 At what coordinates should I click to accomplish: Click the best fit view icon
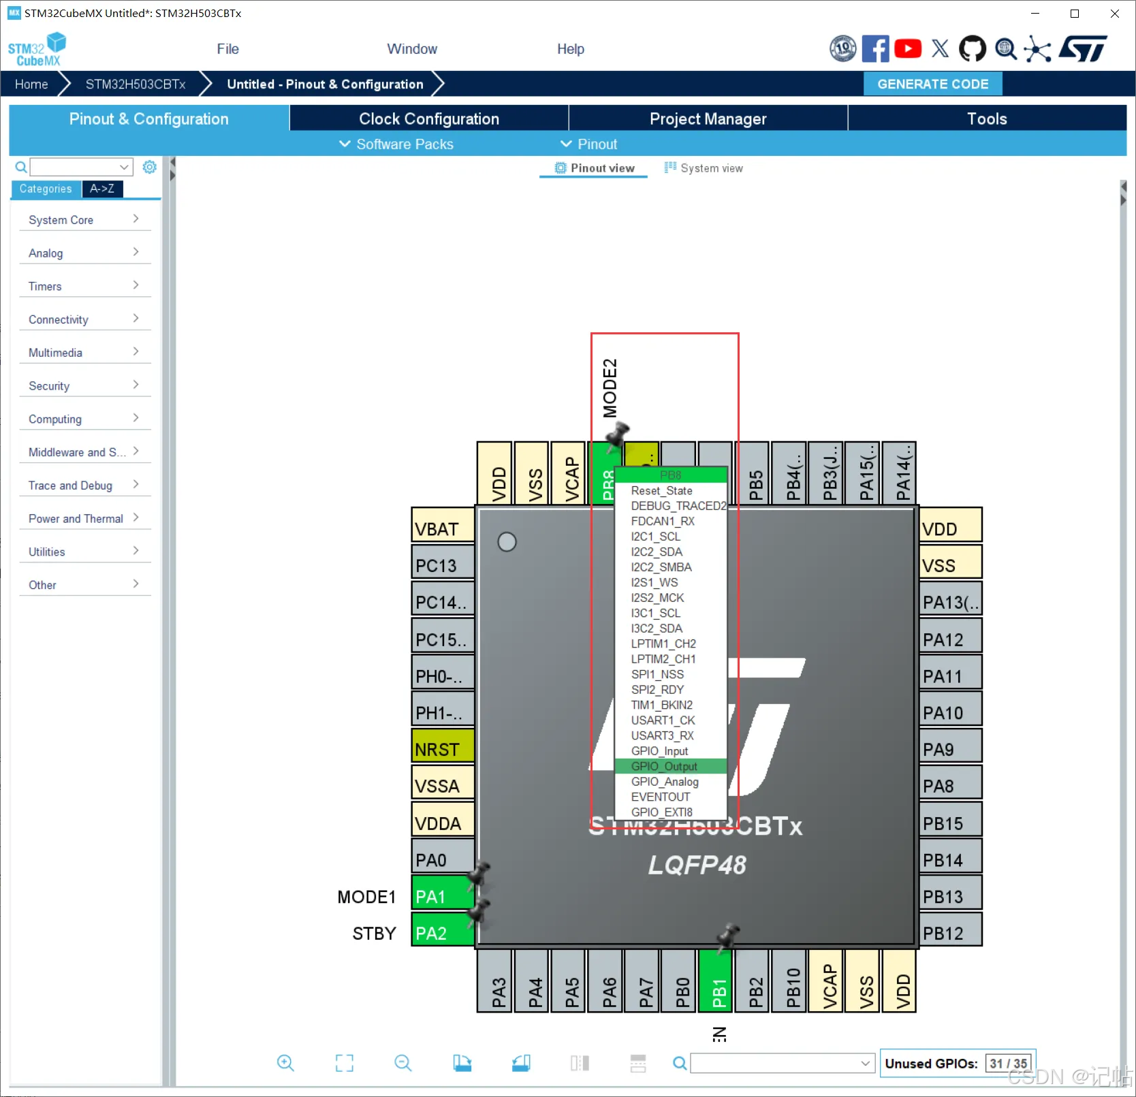click(345, 1063)
